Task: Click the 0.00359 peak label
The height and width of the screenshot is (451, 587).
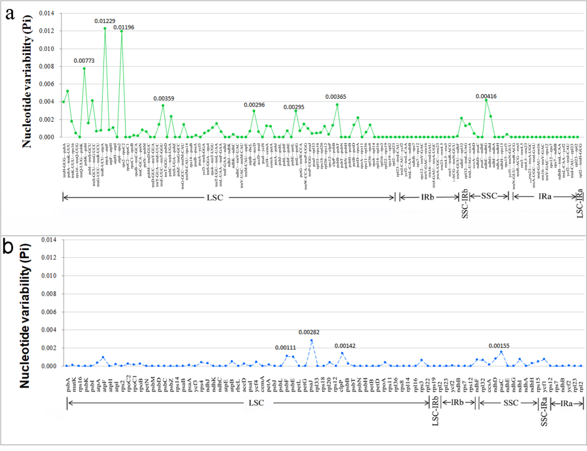Action: click(x=164, y=99)
